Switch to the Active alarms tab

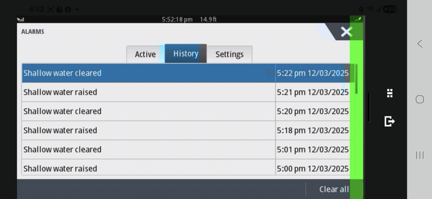coord(145,54)
